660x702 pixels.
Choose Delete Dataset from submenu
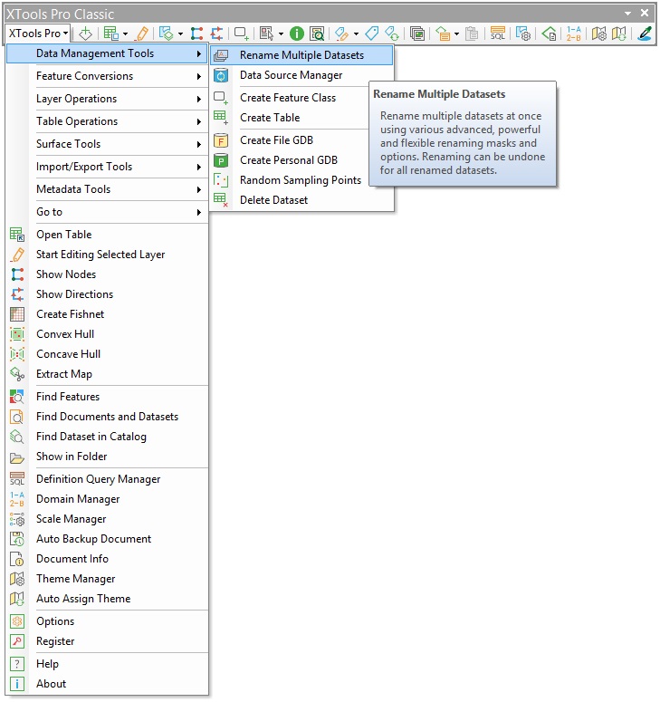click(302, 200)
